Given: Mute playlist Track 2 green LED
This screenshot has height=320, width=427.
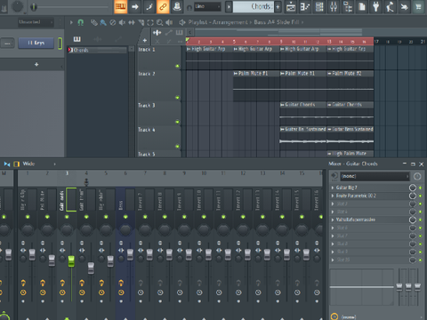Looking at the screenshot, I should pos(177,98).
